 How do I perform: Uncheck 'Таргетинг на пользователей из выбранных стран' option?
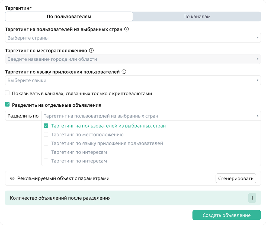click(46, 126)
